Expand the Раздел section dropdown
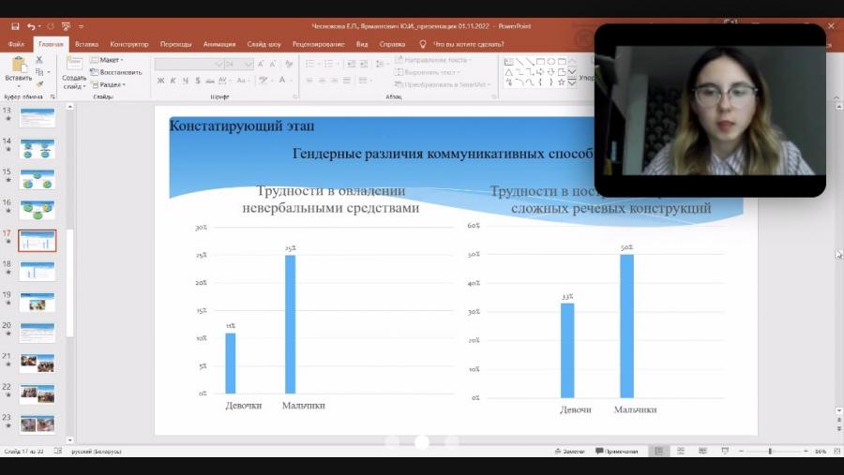 tap(108, 84)
